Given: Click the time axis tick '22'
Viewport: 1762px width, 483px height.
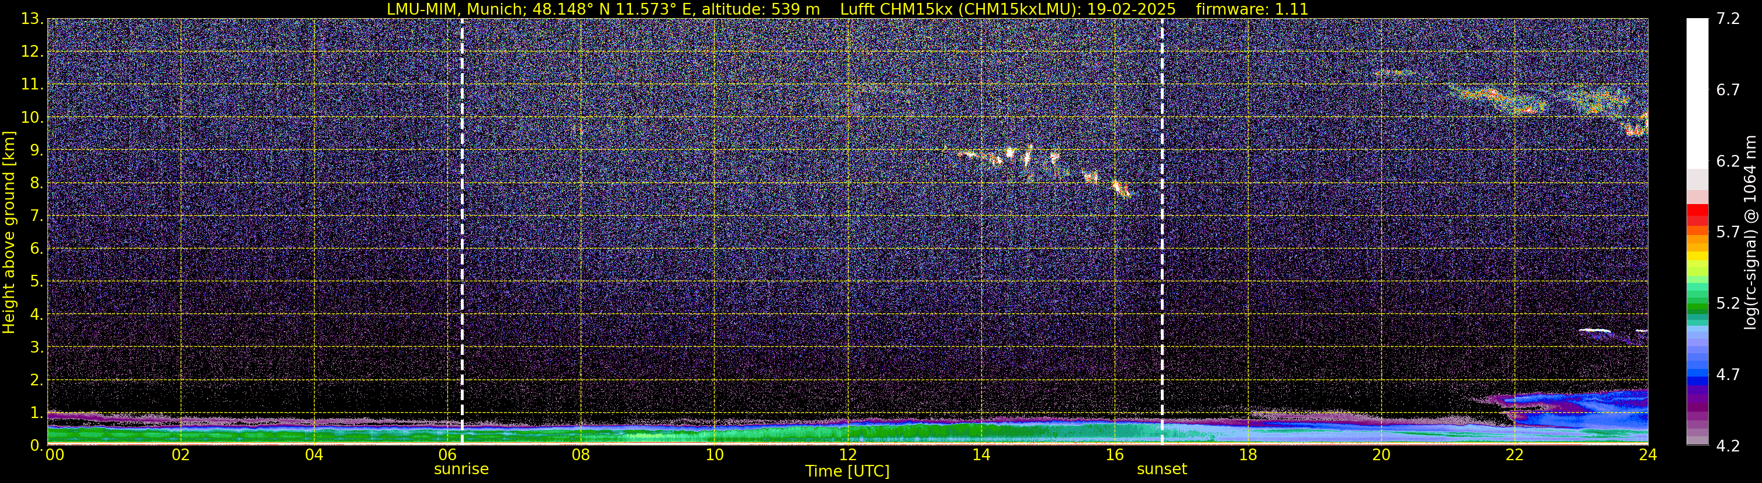Looking at the screenshot, I should point(1515,455).
